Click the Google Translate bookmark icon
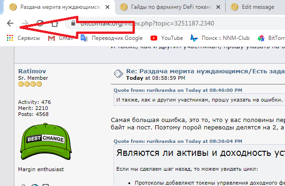The width and height of the screenshot is (285, 186). click(84, 38)
